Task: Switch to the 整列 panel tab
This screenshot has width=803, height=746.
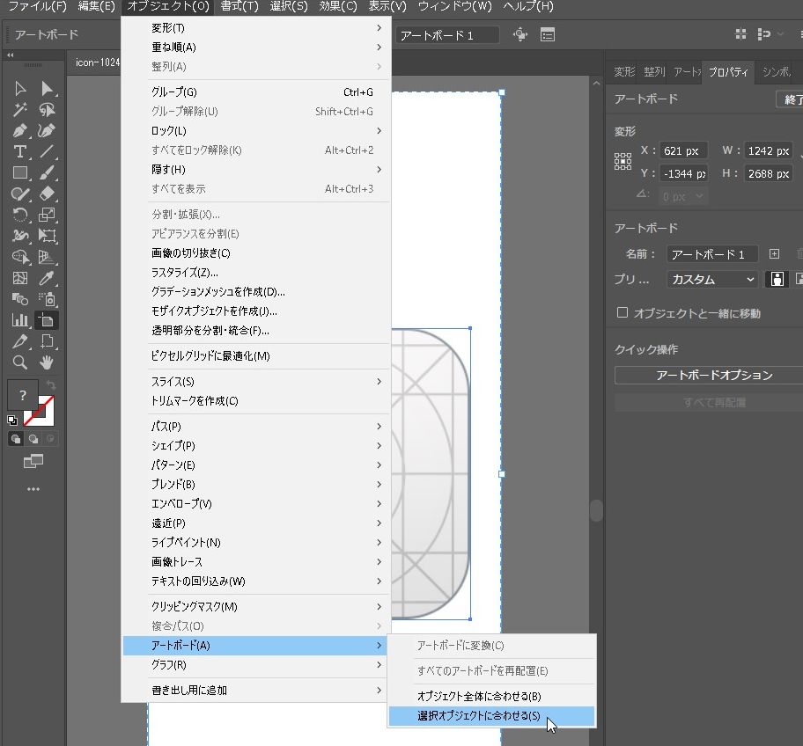Action: click(654, 72)
